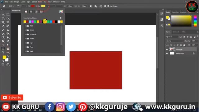Screen dimensions: 199x112
Task: Toggle type layer filter
Action: pos(187,37)
